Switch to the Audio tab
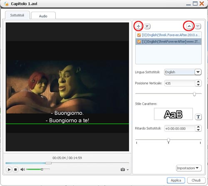 [43, 16]
